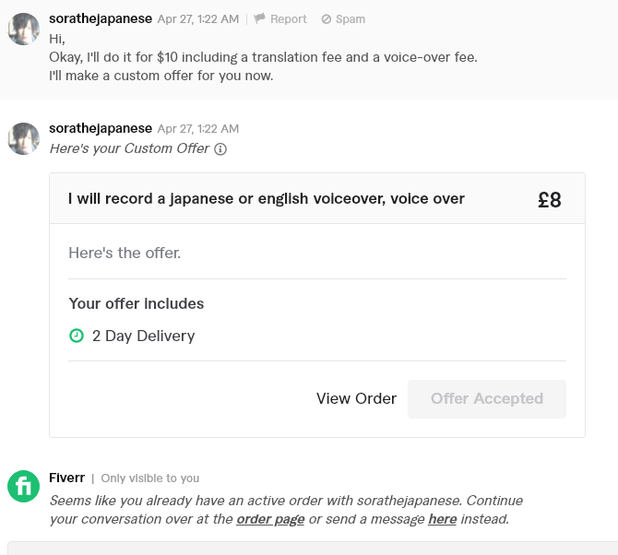Click View Order
Image resolution: width=618 pixels, height=555 pixels.
coord(356,398)
